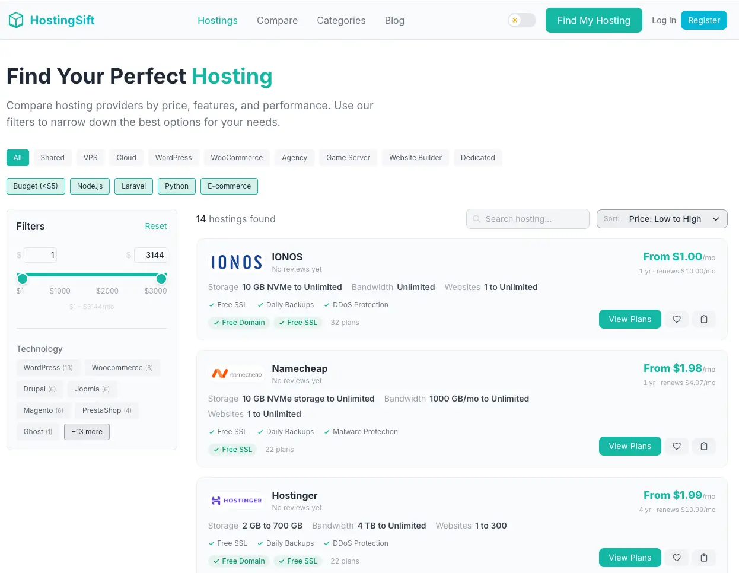Click the HostingSift brand name
Screen dimensions: 739x573
(x=62, y=20)
